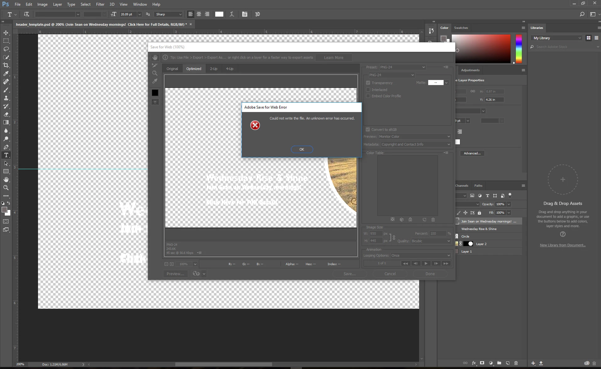This screenshot has width=601, height=369.
Task: Click the search magnifier in options bar
Action: [x=582, y=14]
